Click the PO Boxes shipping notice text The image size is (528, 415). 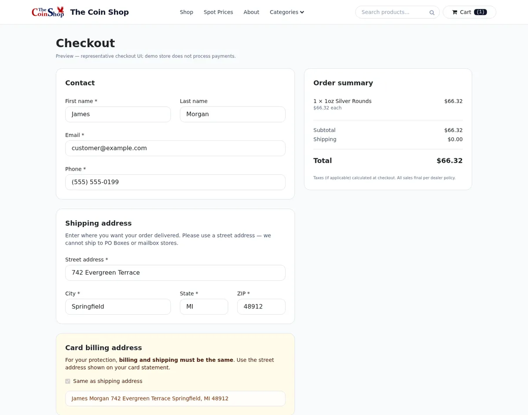(x=168, y=239)
